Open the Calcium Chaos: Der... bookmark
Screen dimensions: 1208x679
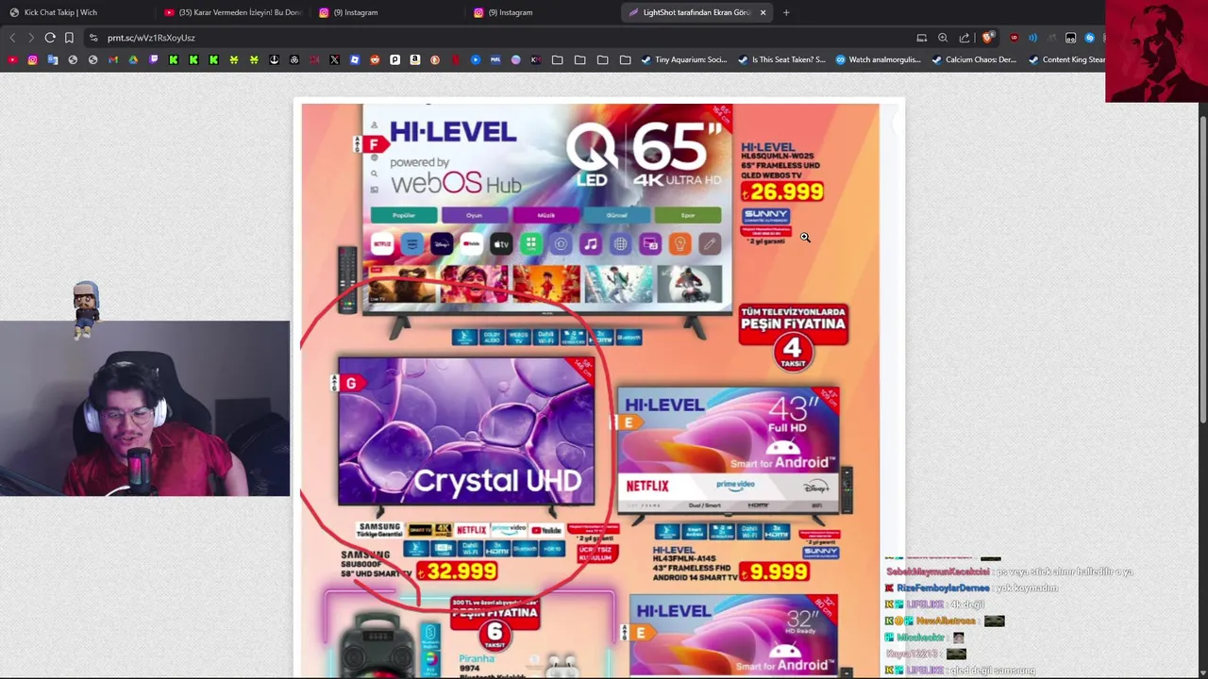(974, 59)
